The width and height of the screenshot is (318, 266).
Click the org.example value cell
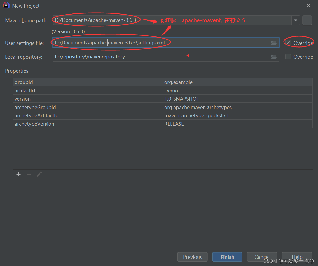pyautogui.click(x=238, y=82)
